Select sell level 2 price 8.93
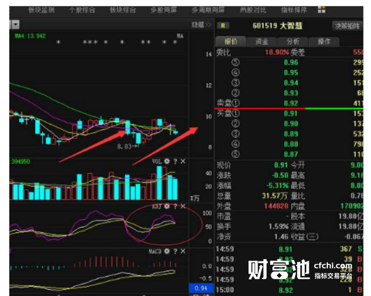Image resolution: width=371 pixels, height=296 pixels. tap(291, 93)
